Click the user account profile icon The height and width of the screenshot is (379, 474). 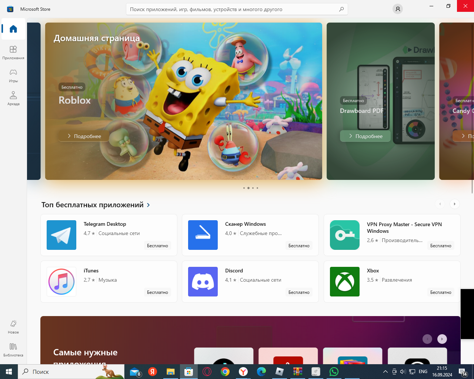coord(398,9)
